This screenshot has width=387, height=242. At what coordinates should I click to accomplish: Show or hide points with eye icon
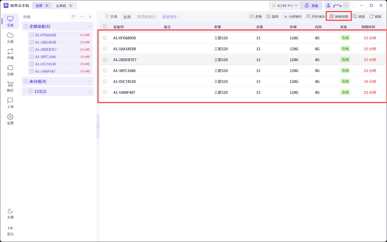point(296,5)
